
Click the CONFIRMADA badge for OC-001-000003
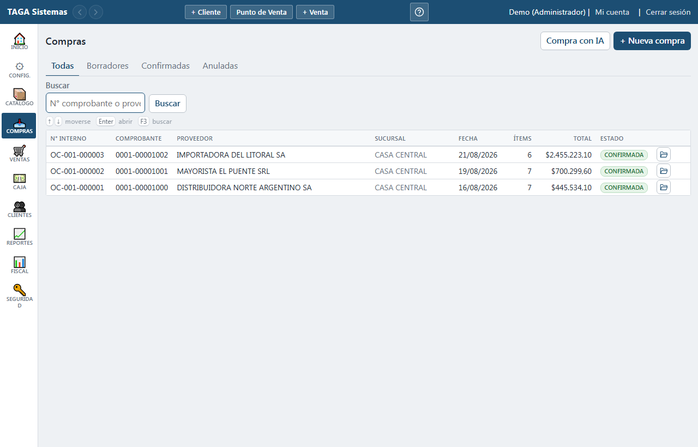click(624, 155)
